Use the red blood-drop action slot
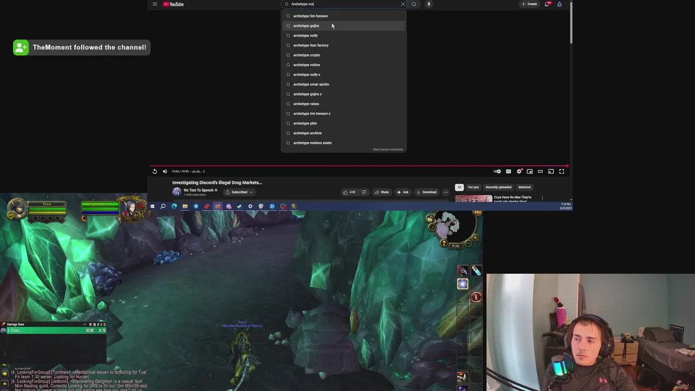The width and height of the screenshot is (695, 391). click(x=476, y=297)
